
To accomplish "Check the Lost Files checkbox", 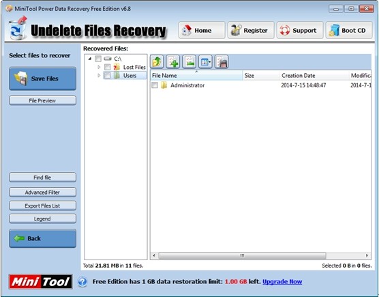I will click(107, 67).
